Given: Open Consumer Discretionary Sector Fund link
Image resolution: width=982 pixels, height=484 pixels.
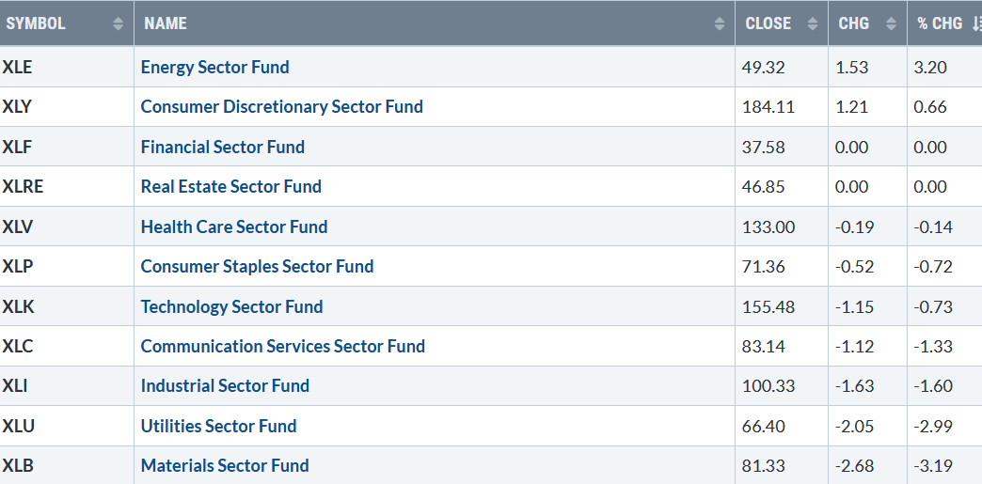Looking at the screenshot, I should click(x=282, y=106).
